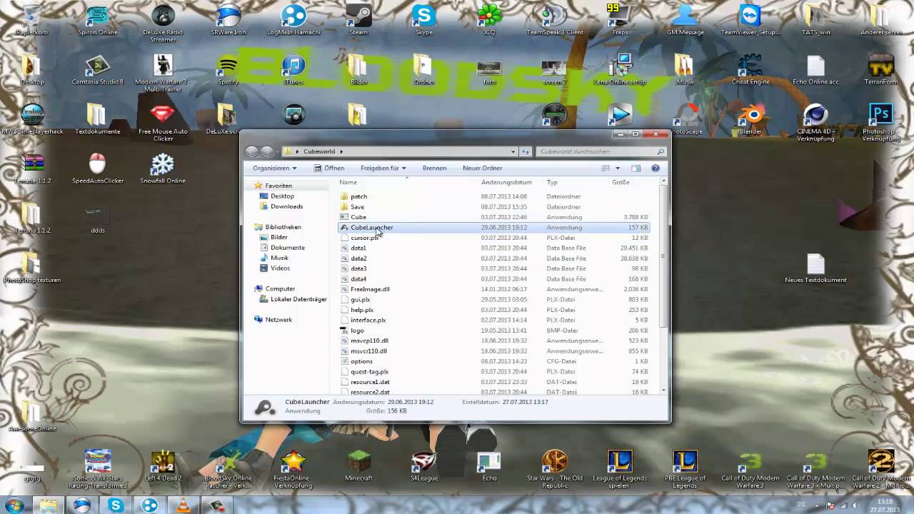Expand the Freigeben für dropdown
Screen dimensions: 914x514
383,168
